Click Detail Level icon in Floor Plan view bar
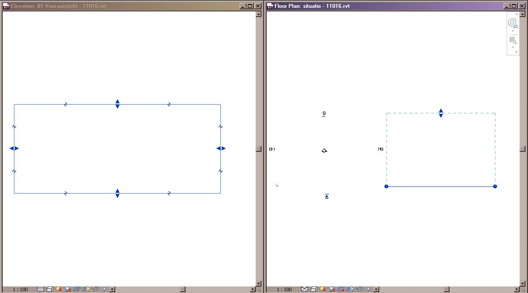Image resolution: width=528 pixels, height=293 pixels. (305, 289)
